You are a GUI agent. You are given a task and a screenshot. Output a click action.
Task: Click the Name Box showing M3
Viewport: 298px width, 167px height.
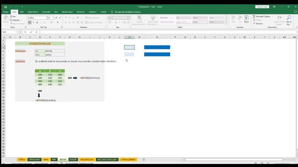[x=8, y=32]
